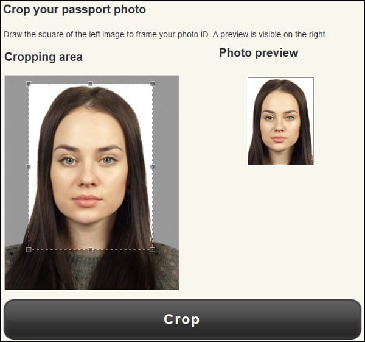Screen dimensions: 365x342
Task: Click the 'Crop your passport photo' heading
Action: pyautogui.click(x=74, y=10)
